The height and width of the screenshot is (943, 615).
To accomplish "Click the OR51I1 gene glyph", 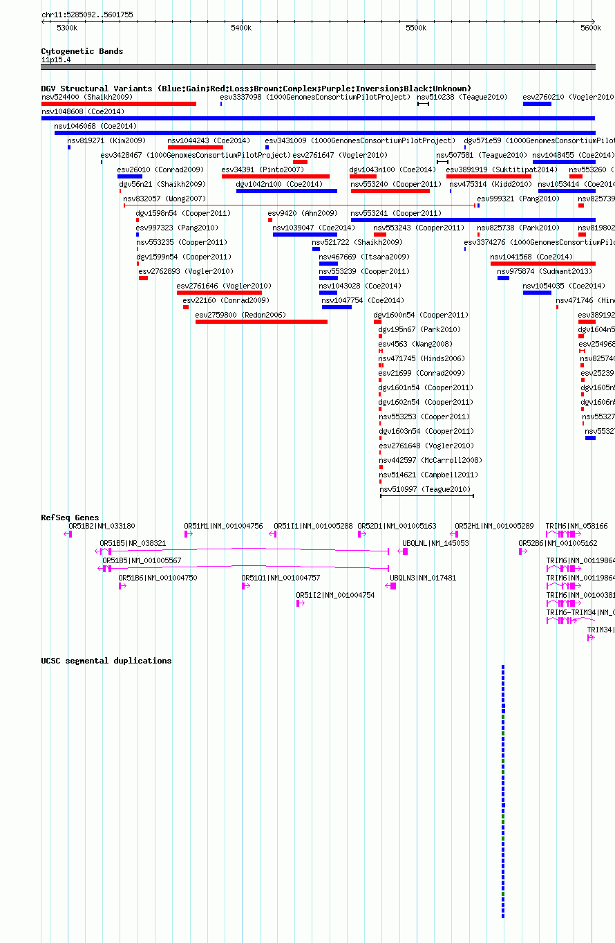I will (274, 534).
